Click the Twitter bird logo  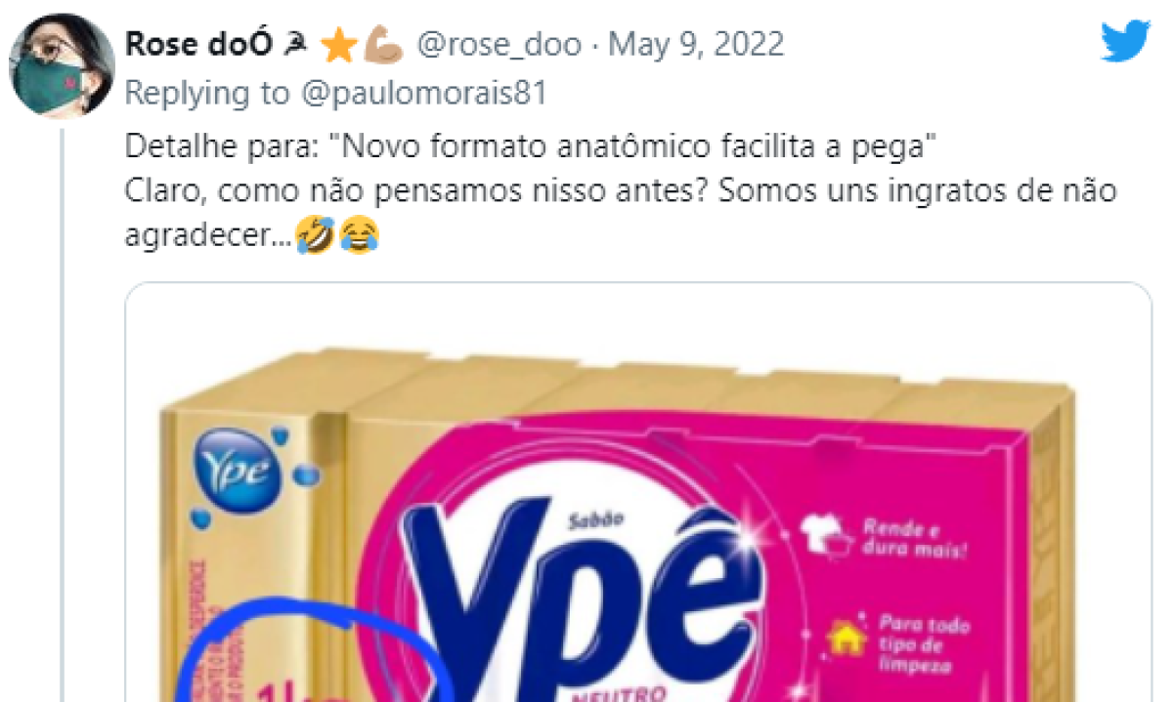tap(1128, 42)
